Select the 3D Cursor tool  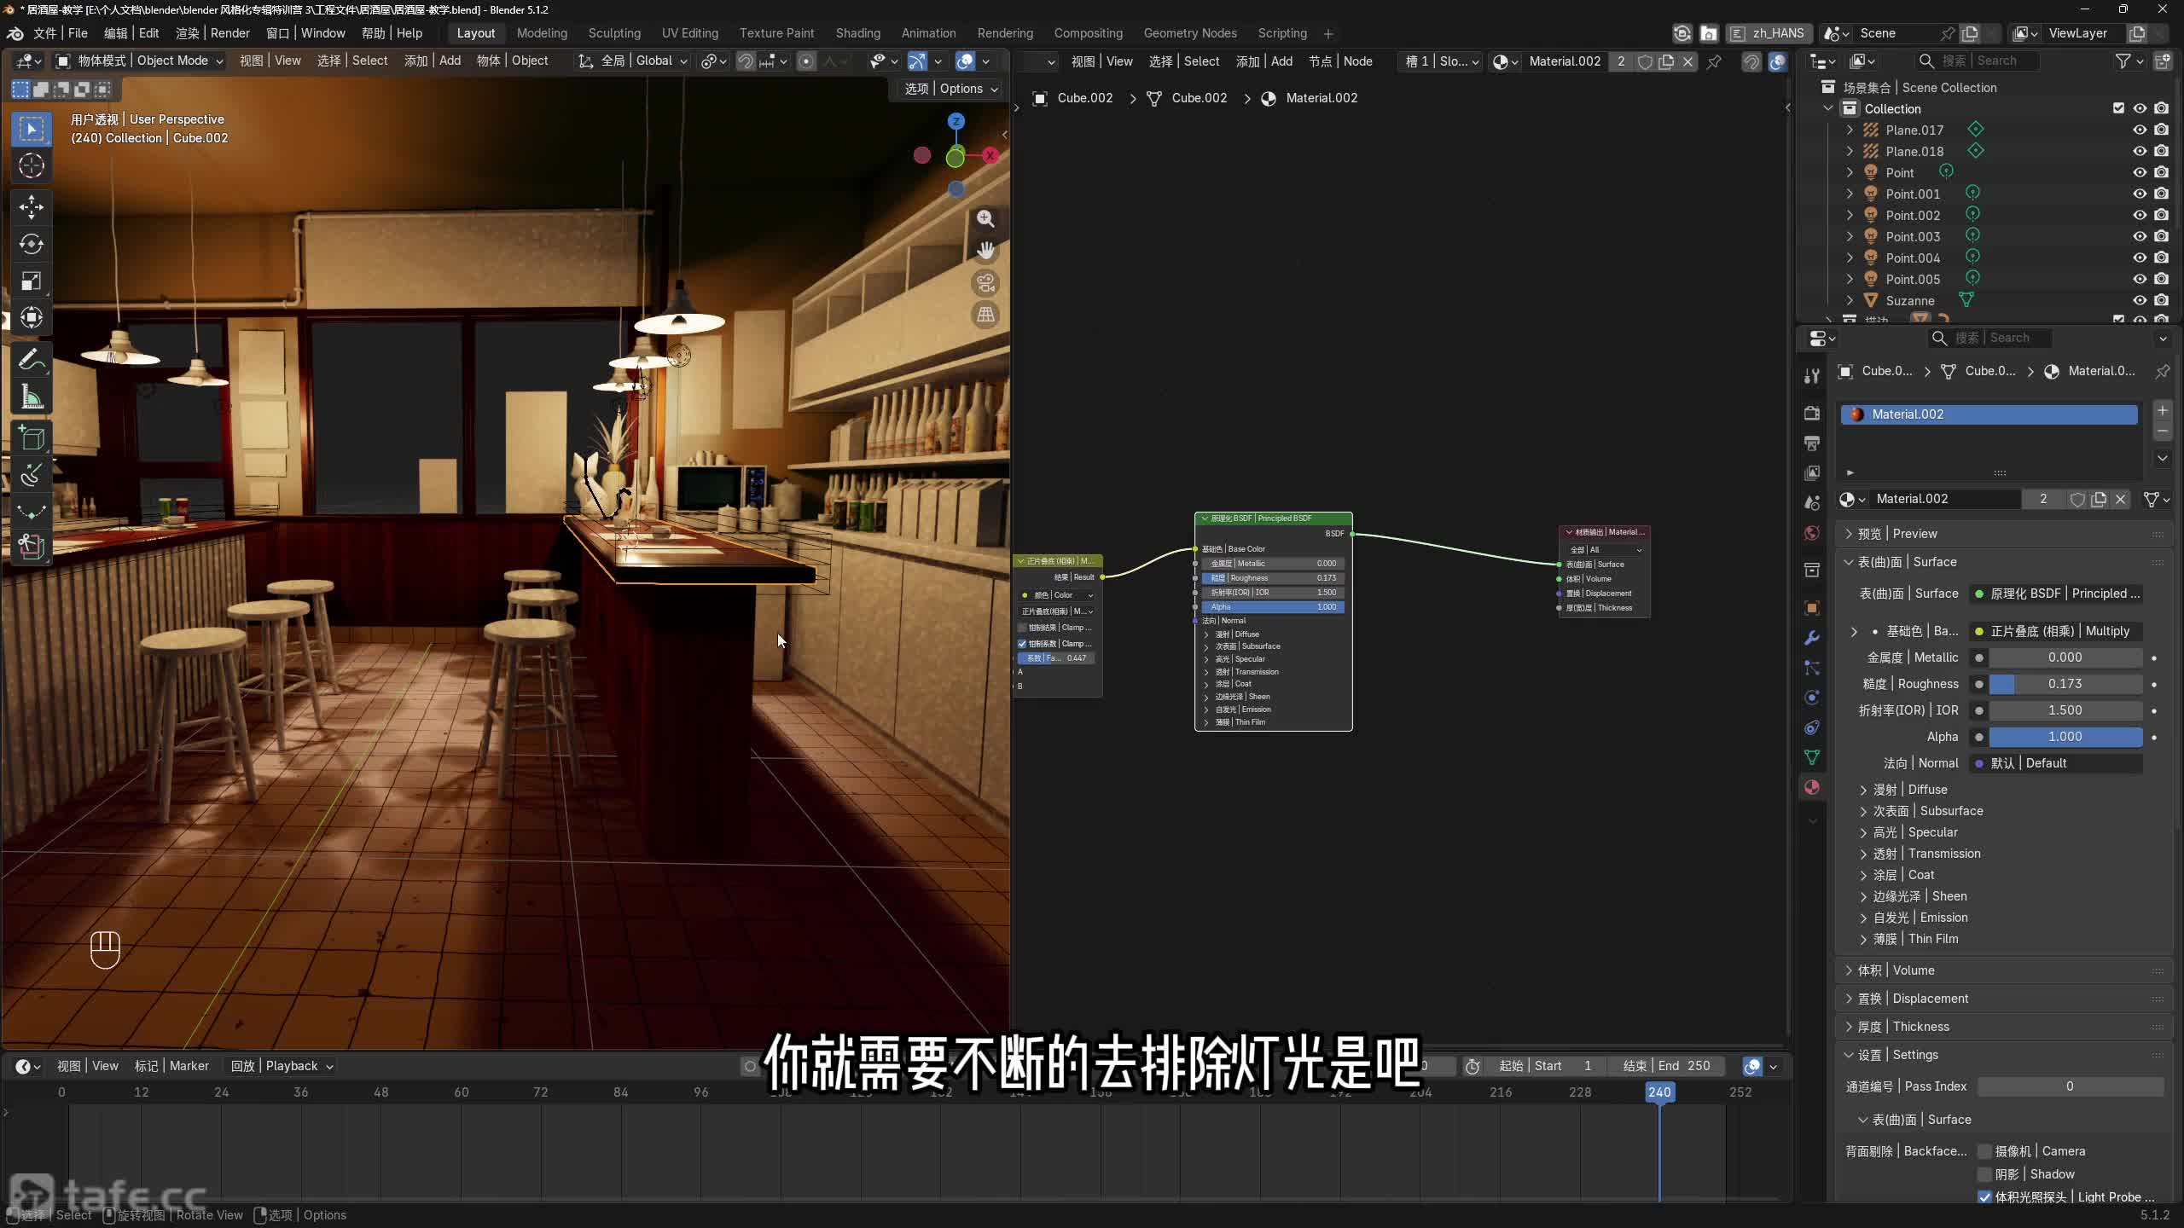[32, 165]
